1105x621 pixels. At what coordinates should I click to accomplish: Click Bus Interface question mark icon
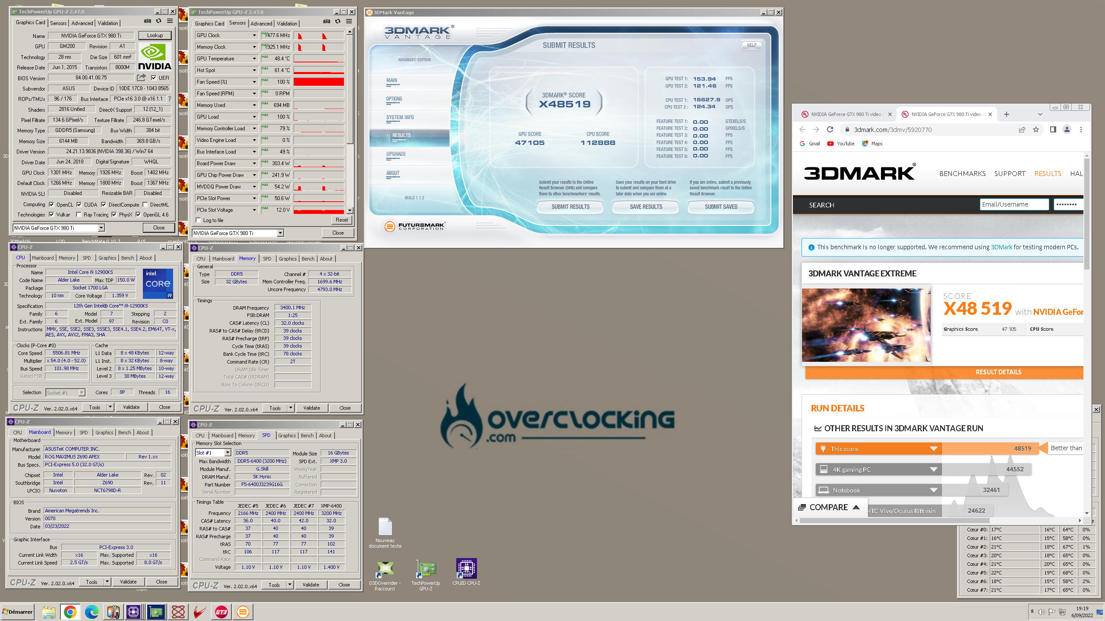pos(170,99)
